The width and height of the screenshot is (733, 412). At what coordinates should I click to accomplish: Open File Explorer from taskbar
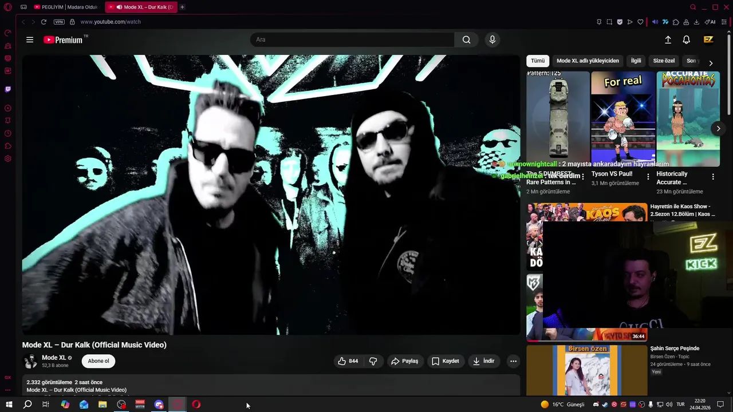point(103,405)
